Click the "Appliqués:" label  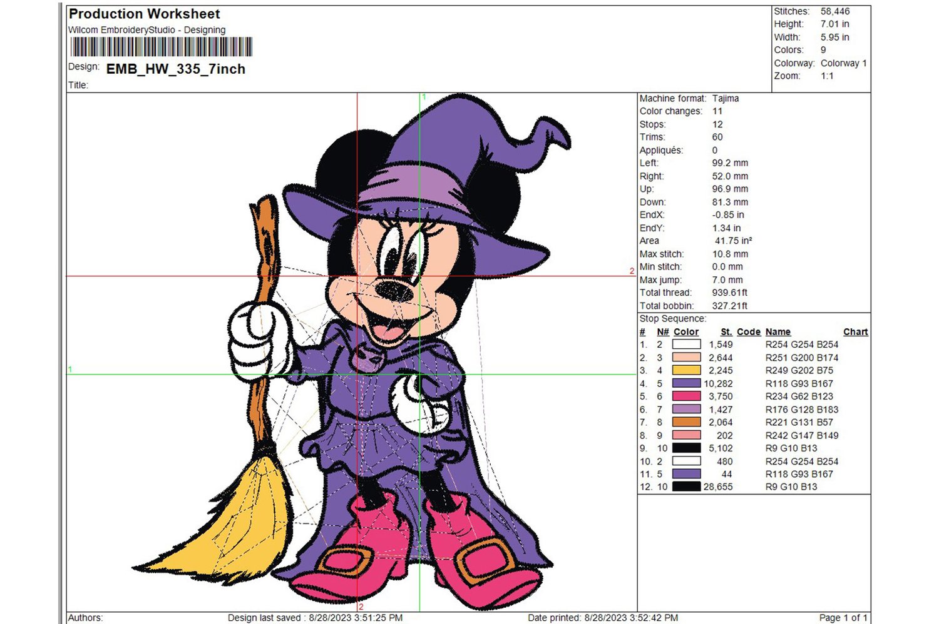662,150
